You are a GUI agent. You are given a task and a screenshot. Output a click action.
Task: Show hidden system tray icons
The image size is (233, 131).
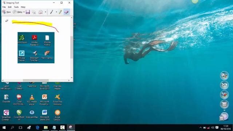coord(201,128)
